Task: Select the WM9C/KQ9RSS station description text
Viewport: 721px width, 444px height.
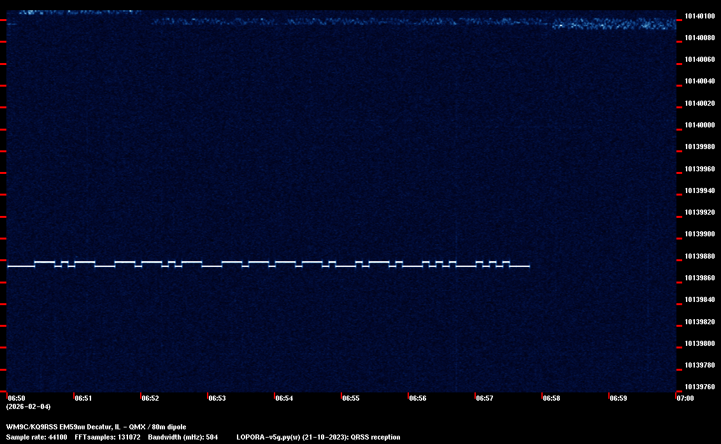Action: coord(96,427)
